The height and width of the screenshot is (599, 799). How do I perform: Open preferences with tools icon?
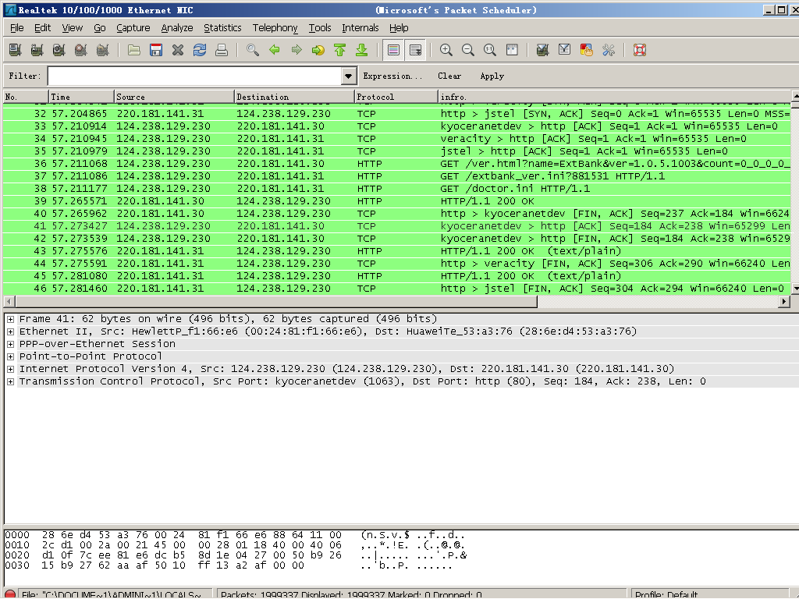tap(609, 50)
